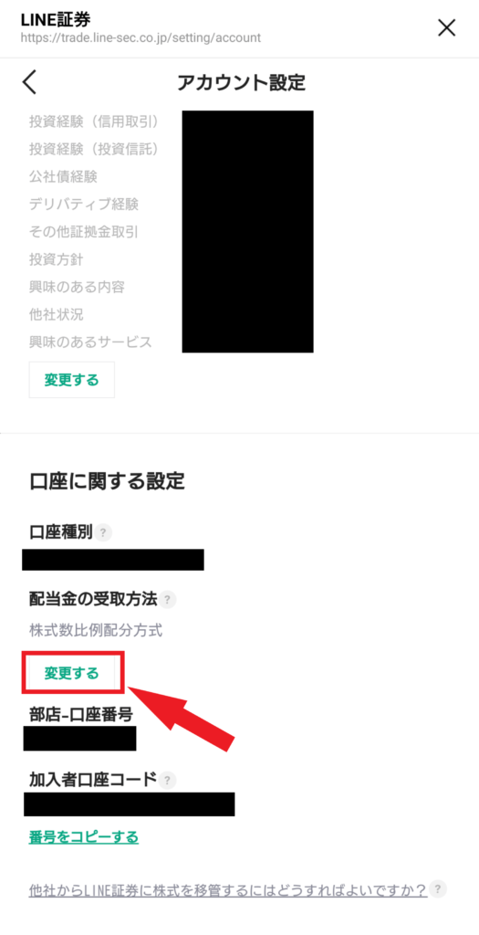Tap question mark icon after the 移管 link
Image resolution: width=479 pixels, height=935 pixels.
tap(439, 889)
